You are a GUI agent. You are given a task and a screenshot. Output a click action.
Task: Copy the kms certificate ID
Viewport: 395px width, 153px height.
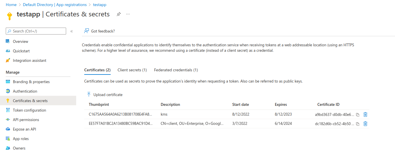[x=358, y=114]
